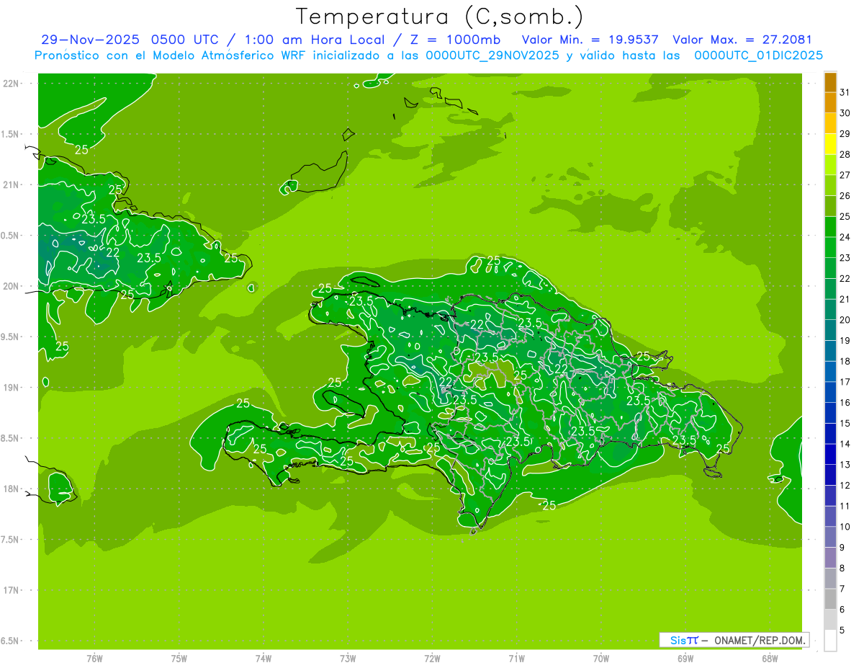The image size is (864, 668).
Task: Click the "Temperatura (C,somb.)" map title
Action: coord(440,16)
